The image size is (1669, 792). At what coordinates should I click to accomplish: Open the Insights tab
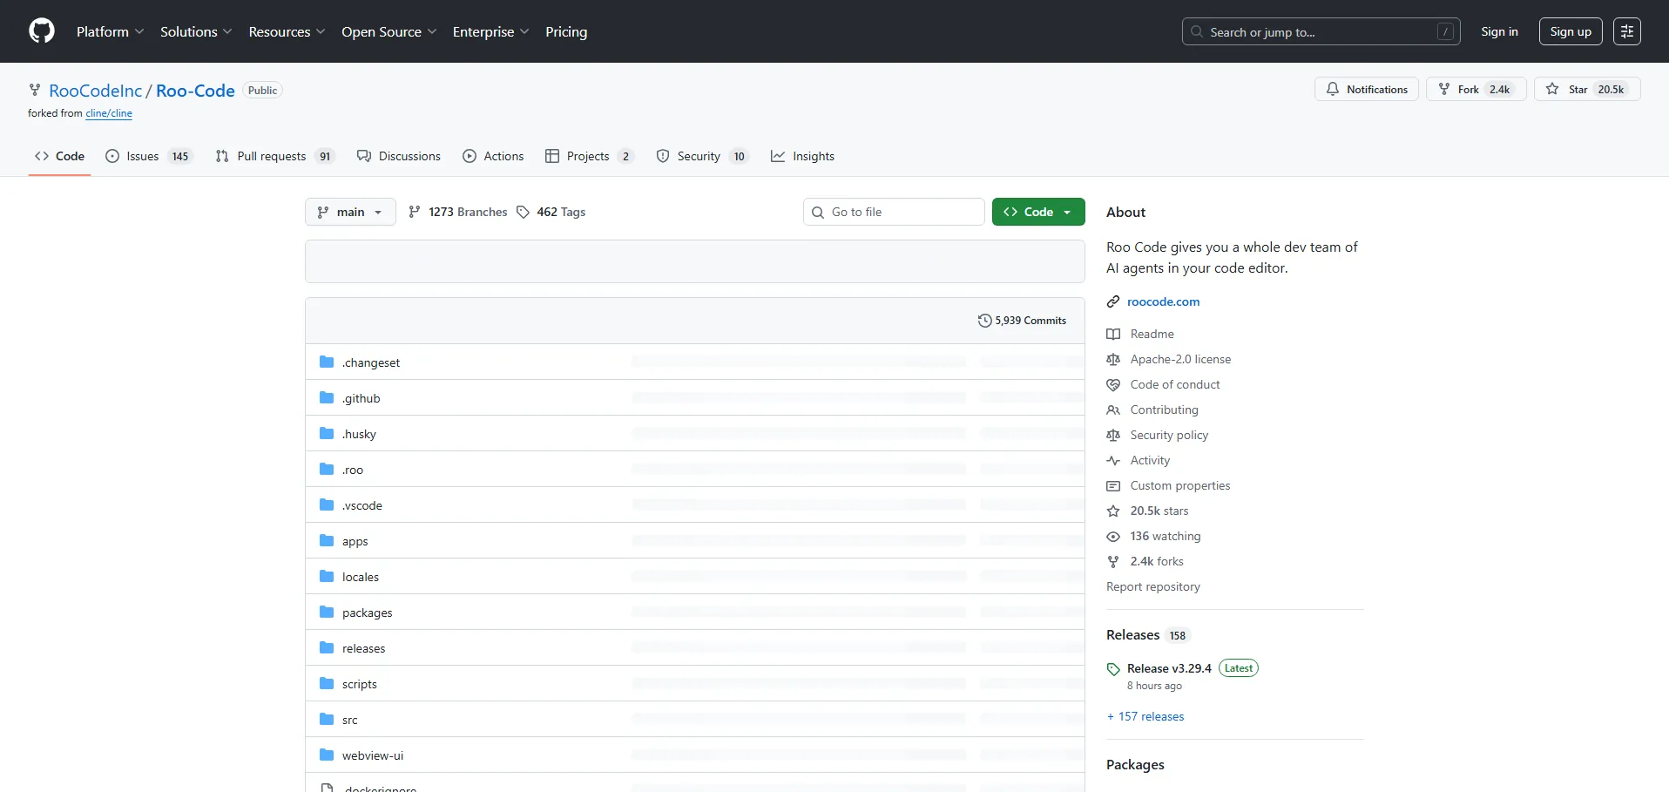tap(803, 156)
